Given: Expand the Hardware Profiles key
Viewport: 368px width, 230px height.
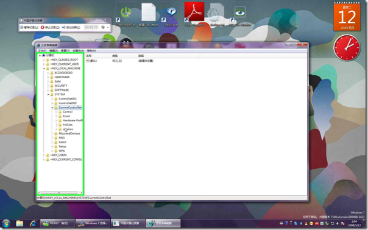Looking at the screenshot, I should 56,120.
